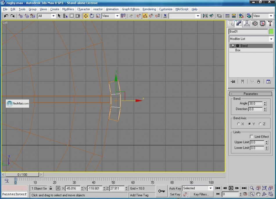The image size is (276, 199).
Task: Click Remove Modifier trash icon
Action: tap(259, 82)
